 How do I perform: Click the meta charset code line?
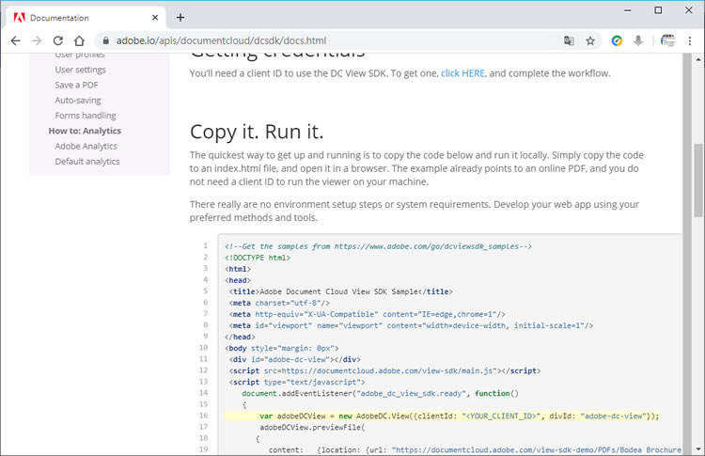(279, 303)
